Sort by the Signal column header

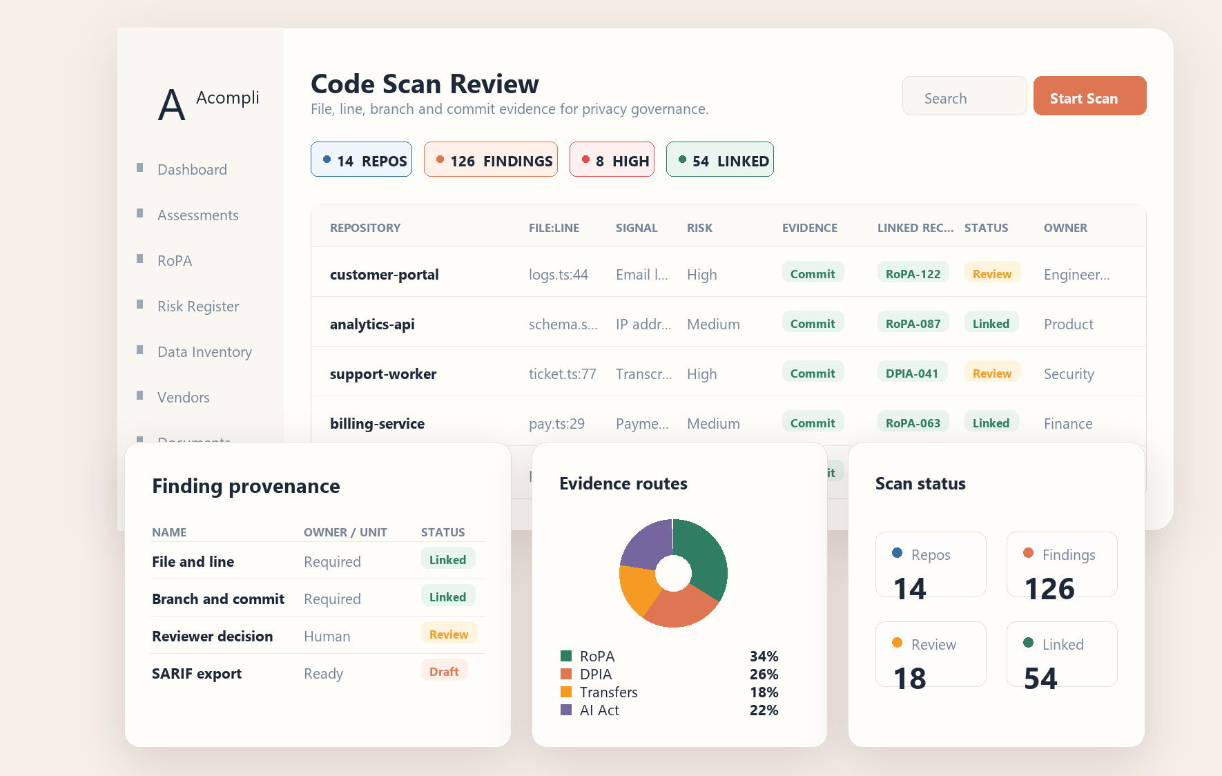click(637, 228)
